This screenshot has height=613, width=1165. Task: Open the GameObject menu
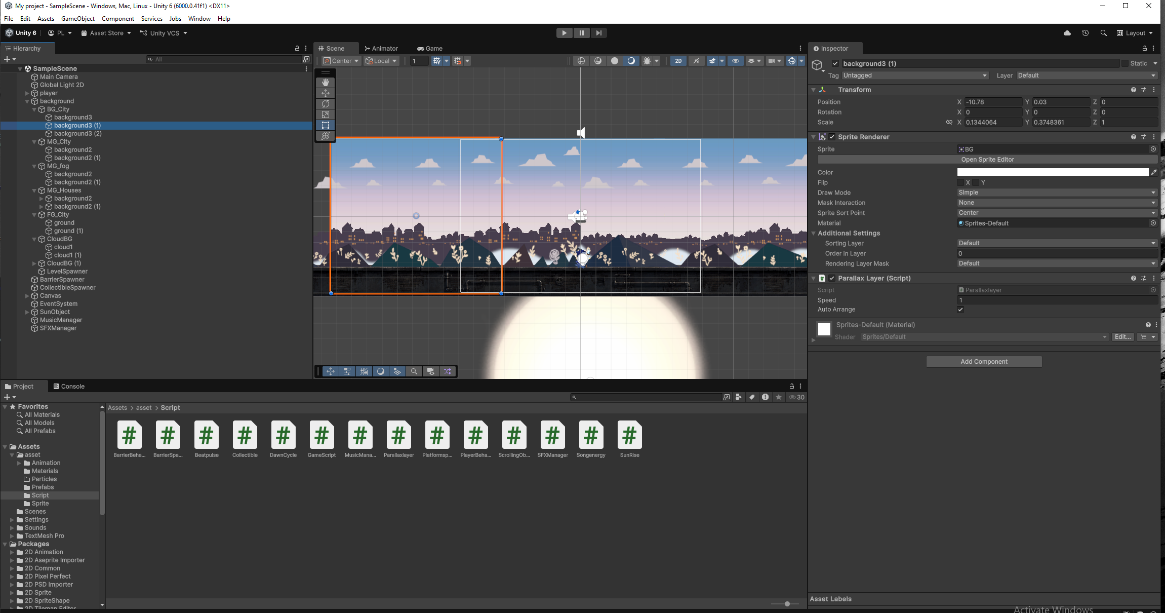[78, 19]
